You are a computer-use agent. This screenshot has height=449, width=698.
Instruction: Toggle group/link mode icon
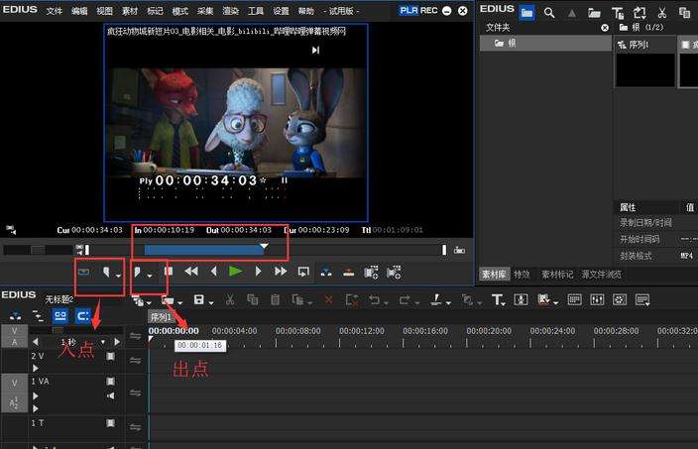[60, 316]
